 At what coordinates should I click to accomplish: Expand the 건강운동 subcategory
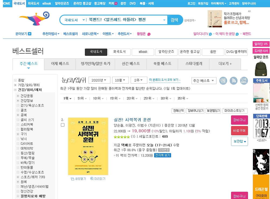pyautogui.click(x=18, y=96)
